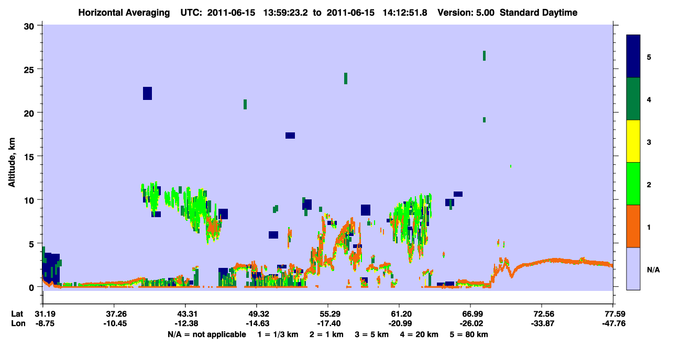Click the dark blue block near 17 km altitude
Viewport: 681px width, 349px height.
290,136
